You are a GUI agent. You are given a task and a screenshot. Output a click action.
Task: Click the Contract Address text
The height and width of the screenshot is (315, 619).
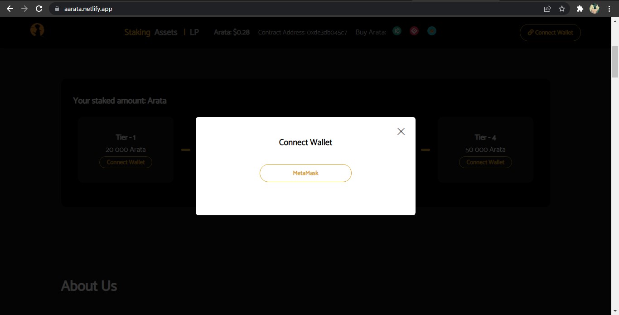(303, 32)
